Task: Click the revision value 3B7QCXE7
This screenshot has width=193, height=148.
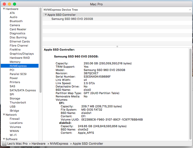Action: [x=91, y=73]
